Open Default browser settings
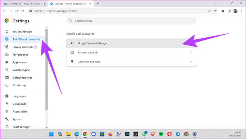 point(23,78)
